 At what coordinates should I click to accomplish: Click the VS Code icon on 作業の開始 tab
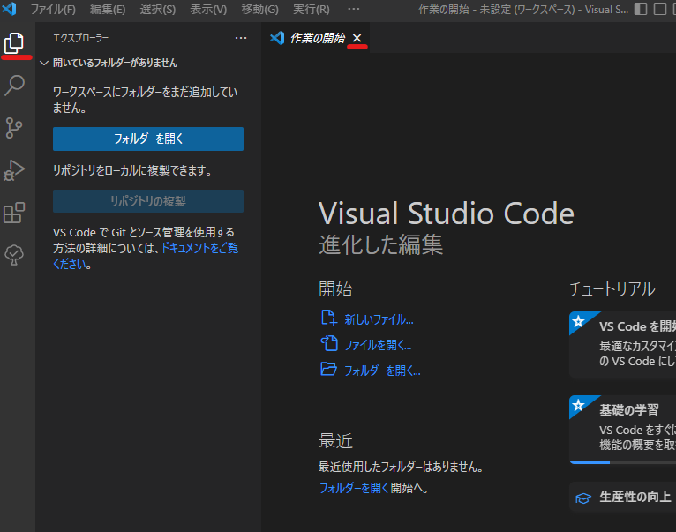277,38
